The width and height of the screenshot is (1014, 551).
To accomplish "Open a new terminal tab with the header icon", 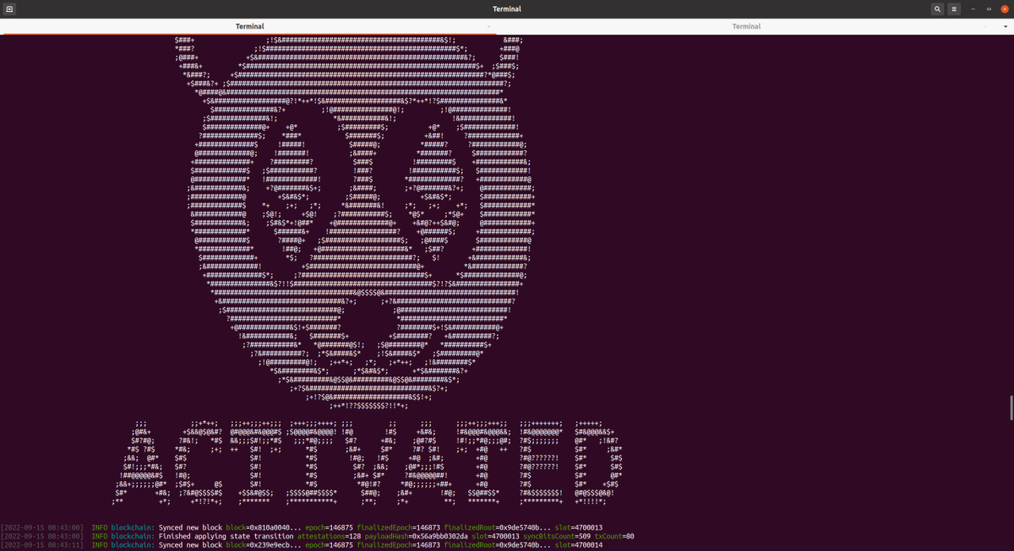I will (9, 9).
